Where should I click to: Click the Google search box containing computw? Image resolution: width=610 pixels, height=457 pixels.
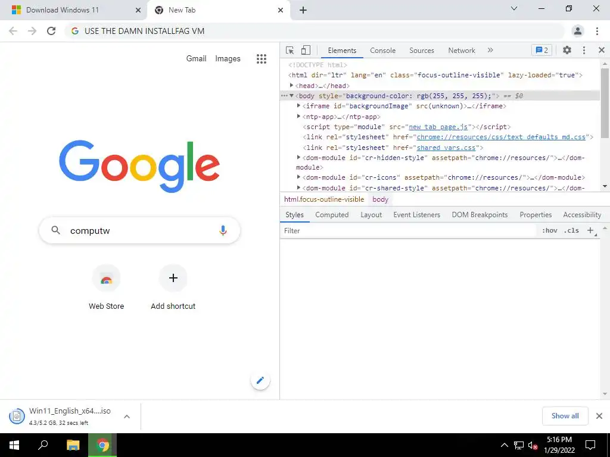139,230
